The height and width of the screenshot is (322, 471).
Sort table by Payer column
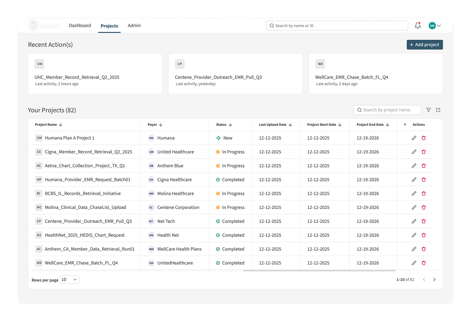click(161, 125)
